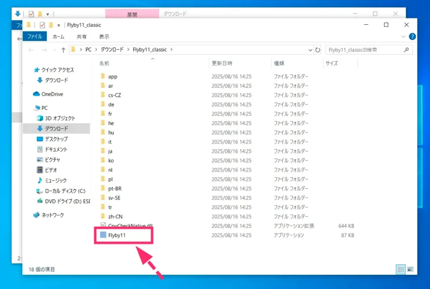430x289 pixels.
Task: Switch to large icons view layout
Action: pyautogui.click(x=410, y=269)
